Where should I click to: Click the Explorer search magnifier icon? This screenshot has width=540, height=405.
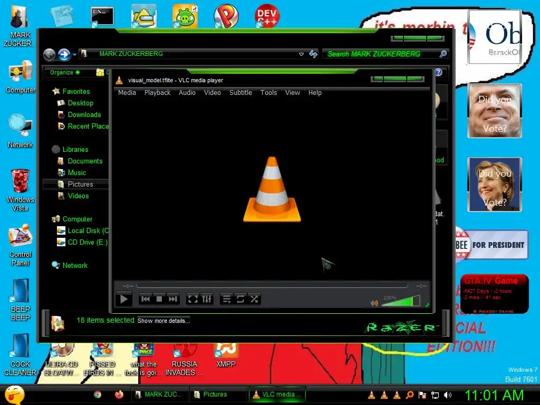tap(443, 54)
